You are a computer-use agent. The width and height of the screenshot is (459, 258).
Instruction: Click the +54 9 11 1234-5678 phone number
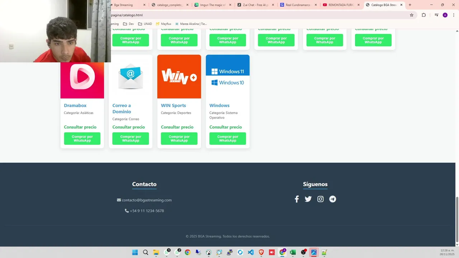(x=147, y=211)
